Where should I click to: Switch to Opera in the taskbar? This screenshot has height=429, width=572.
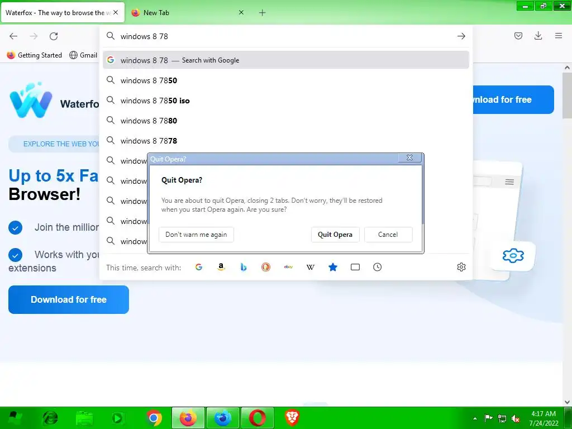pos(257,418)
